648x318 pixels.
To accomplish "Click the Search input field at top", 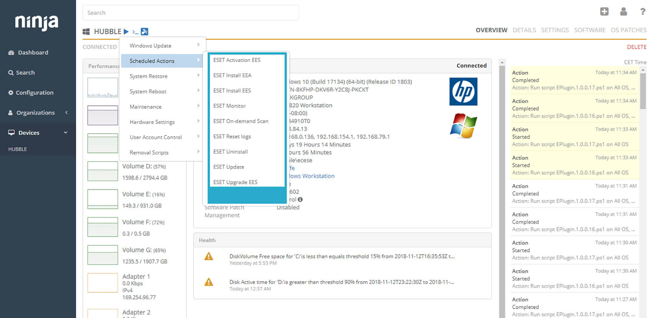I will point(190,13).
